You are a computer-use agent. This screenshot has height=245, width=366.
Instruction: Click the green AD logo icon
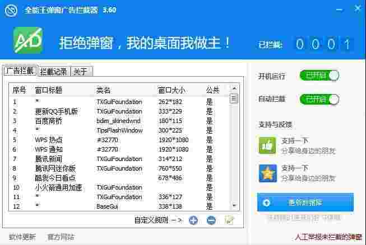click(28, 40)
